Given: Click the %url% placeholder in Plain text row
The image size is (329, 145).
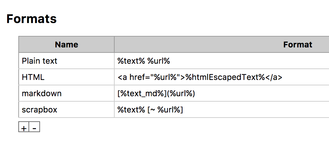Looking at the screenshot, I should [x=158, y=61].
